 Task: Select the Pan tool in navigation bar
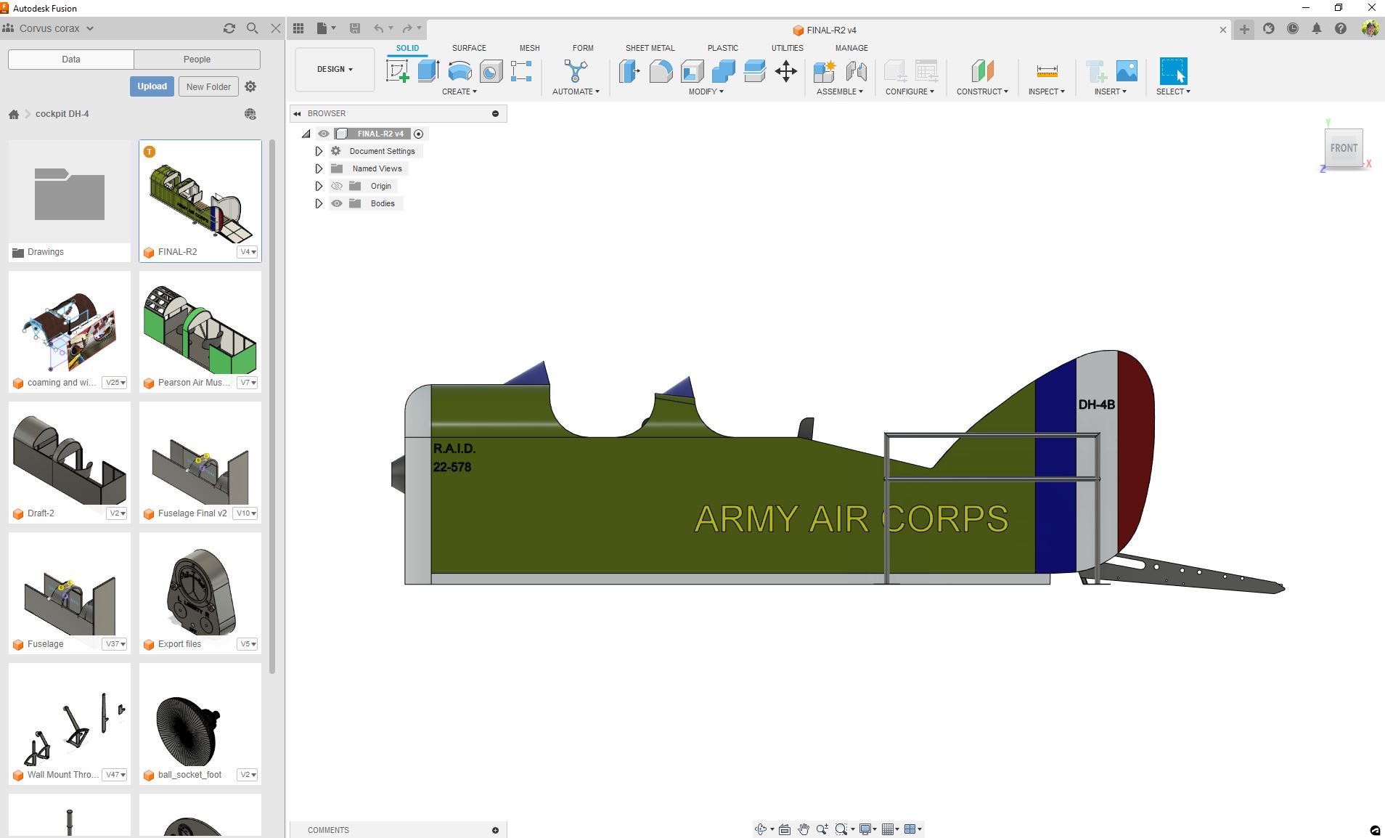(803, 829)
